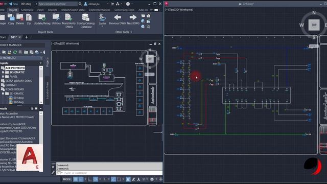
Task: Click the Top face of left ViewCube
Action: [150, 59]
